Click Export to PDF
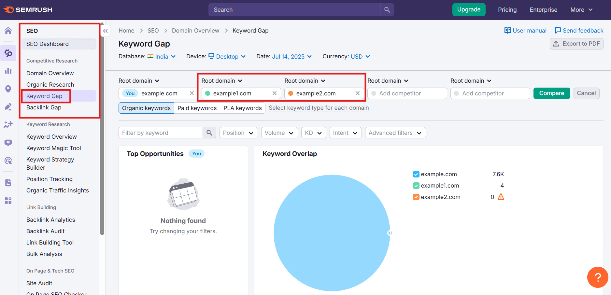Image resolution: width=611 pixels, height=295 pixels. click(576, 44)
